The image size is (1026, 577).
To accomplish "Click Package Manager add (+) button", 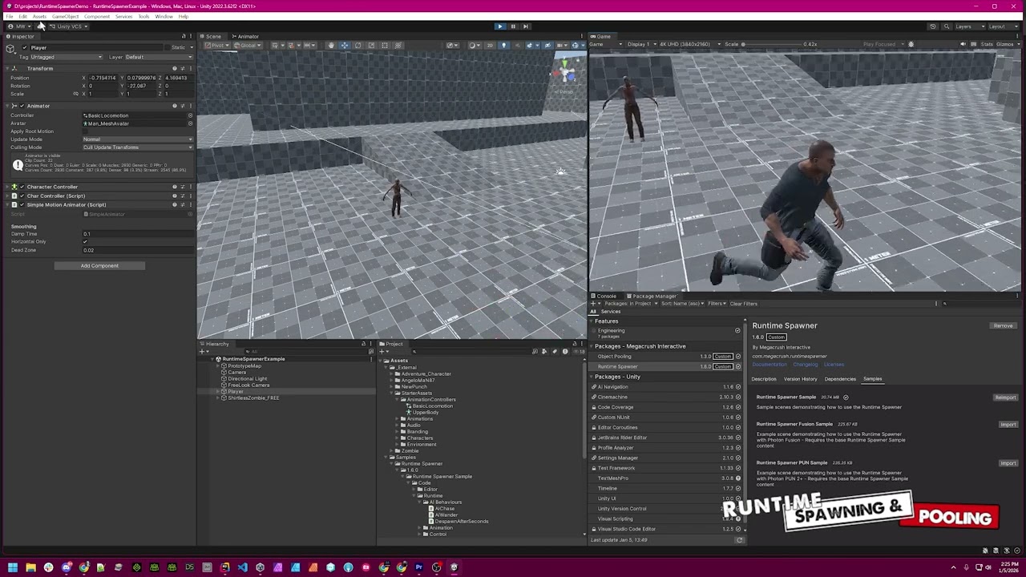I will pyautogui.click(x=594, y=304).
